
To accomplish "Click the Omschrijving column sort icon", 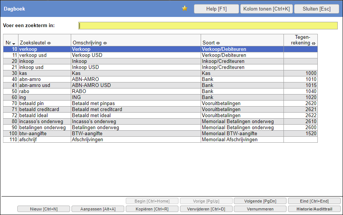I will (x=105, y=43).
